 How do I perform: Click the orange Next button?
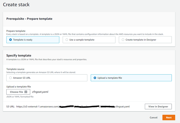click(x=168, y=118)
